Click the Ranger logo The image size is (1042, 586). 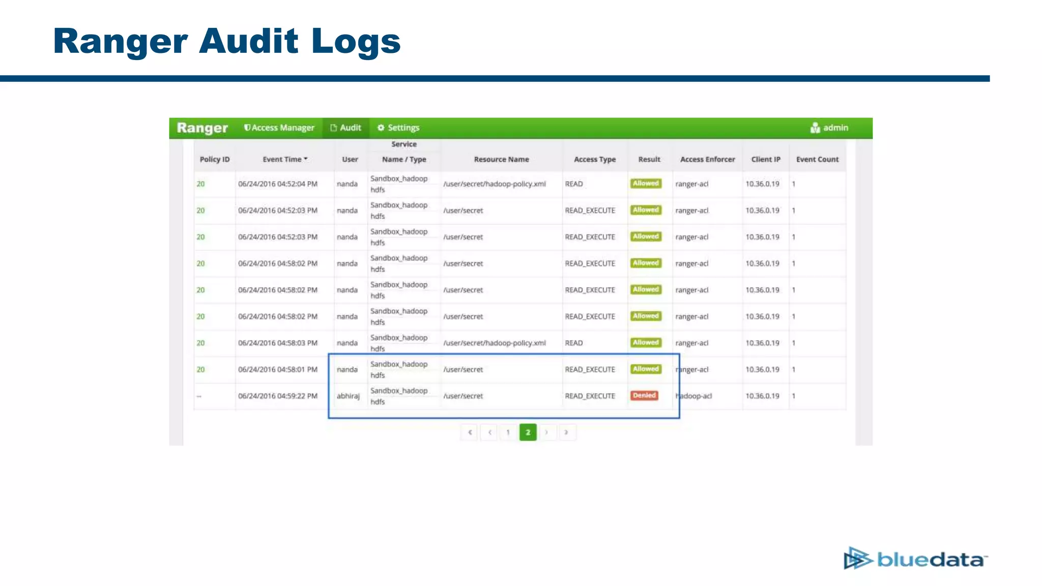[x=202, y=128]
